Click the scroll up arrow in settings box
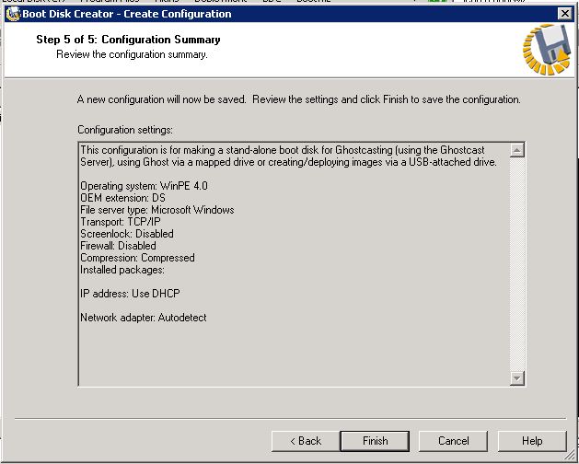 517,150
